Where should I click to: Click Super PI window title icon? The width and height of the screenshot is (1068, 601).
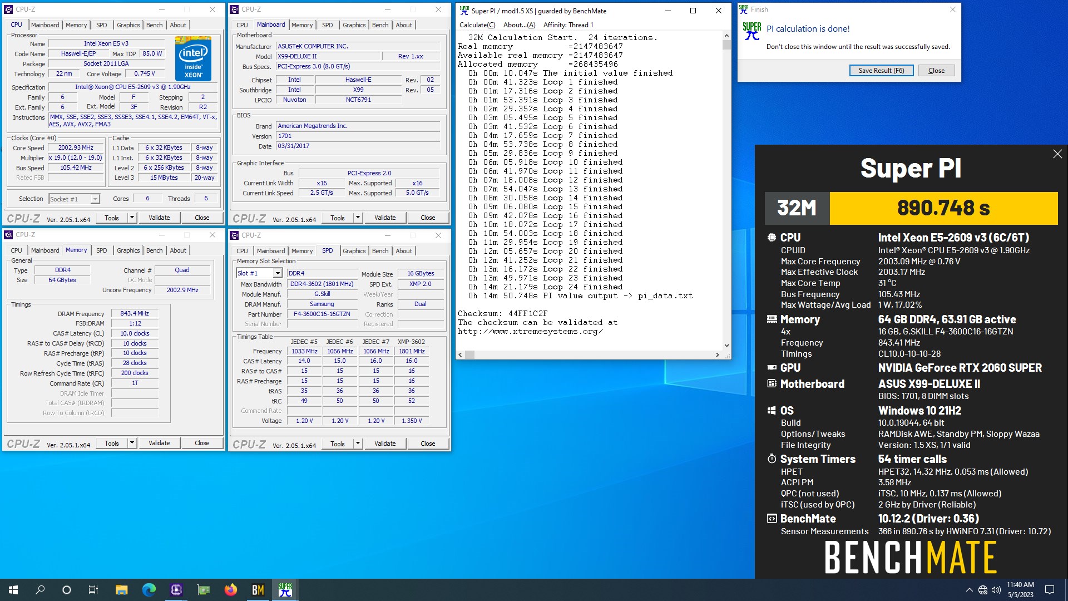click(464, 11)
